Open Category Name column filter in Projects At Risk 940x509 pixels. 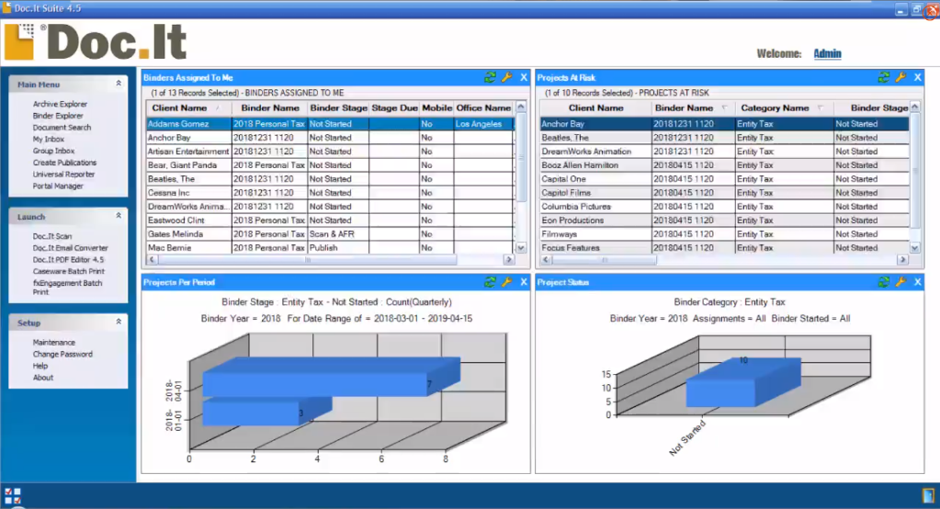pyautogui.click(x=820, y=108)
